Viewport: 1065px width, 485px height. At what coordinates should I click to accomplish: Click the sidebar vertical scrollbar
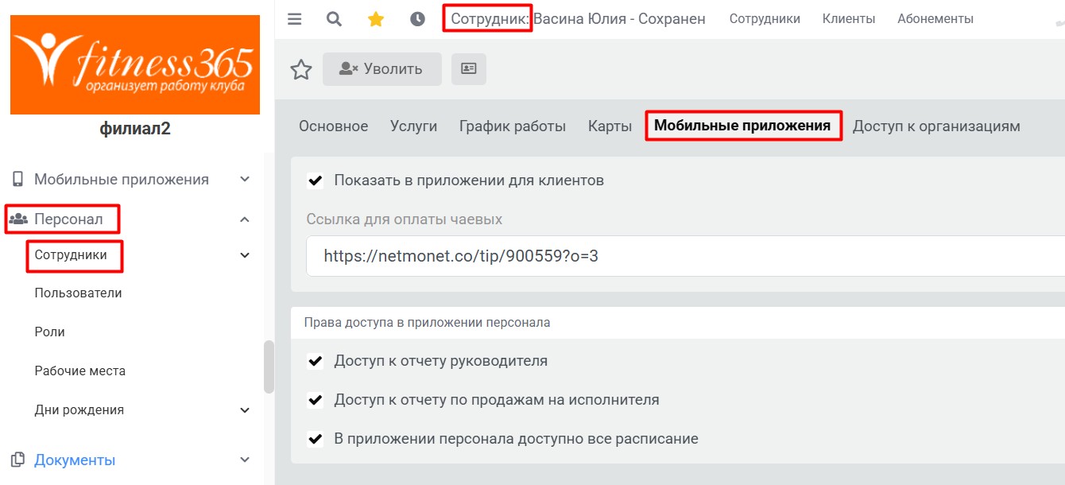pyautogui.click(x=269, y=367)
